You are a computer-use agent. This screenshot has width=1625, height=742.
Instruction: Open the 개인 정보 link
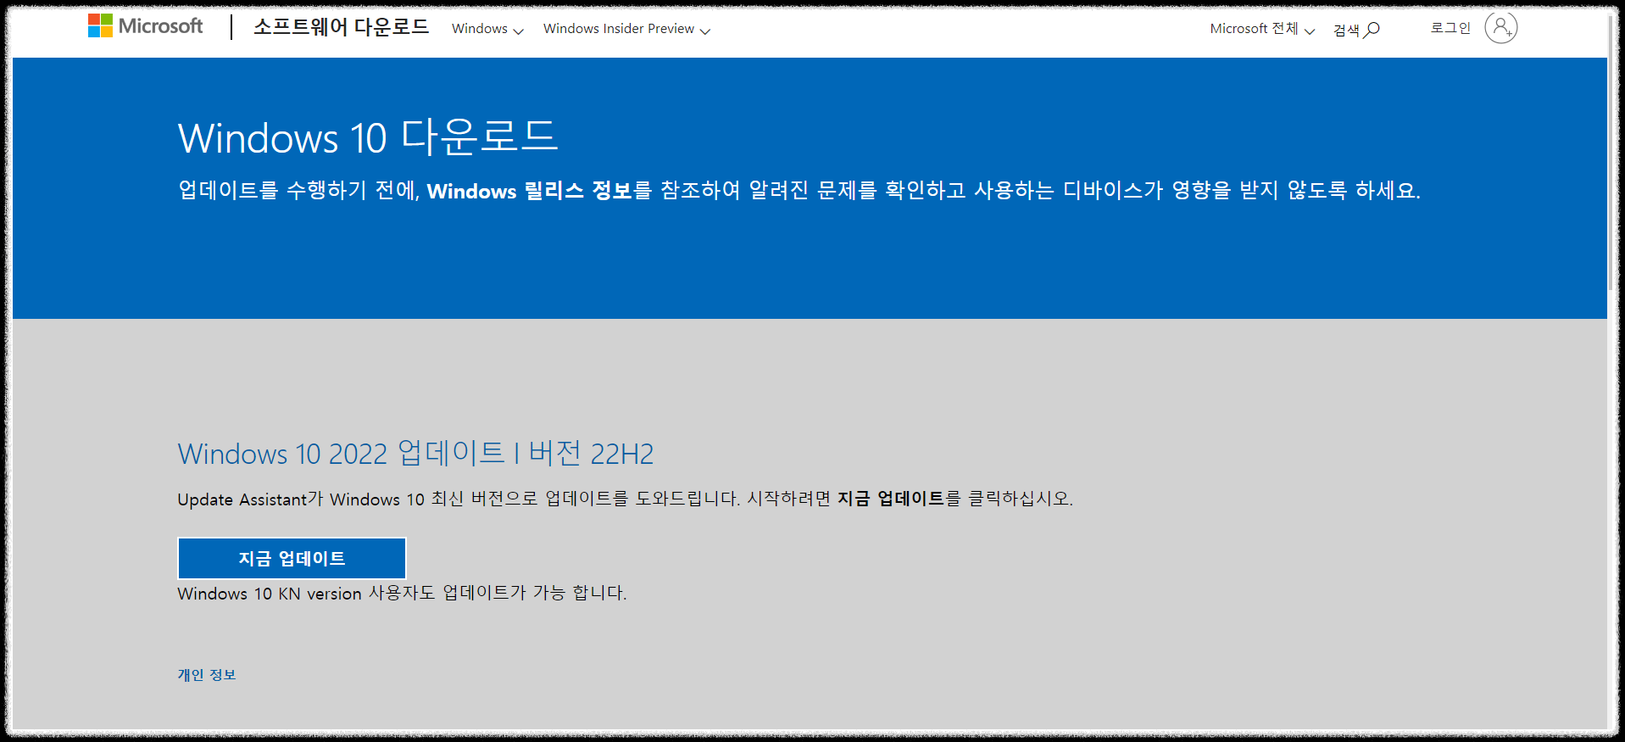(x=207, y=675)
